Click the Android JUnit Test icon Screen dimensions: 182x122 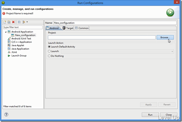click(9, 38)
